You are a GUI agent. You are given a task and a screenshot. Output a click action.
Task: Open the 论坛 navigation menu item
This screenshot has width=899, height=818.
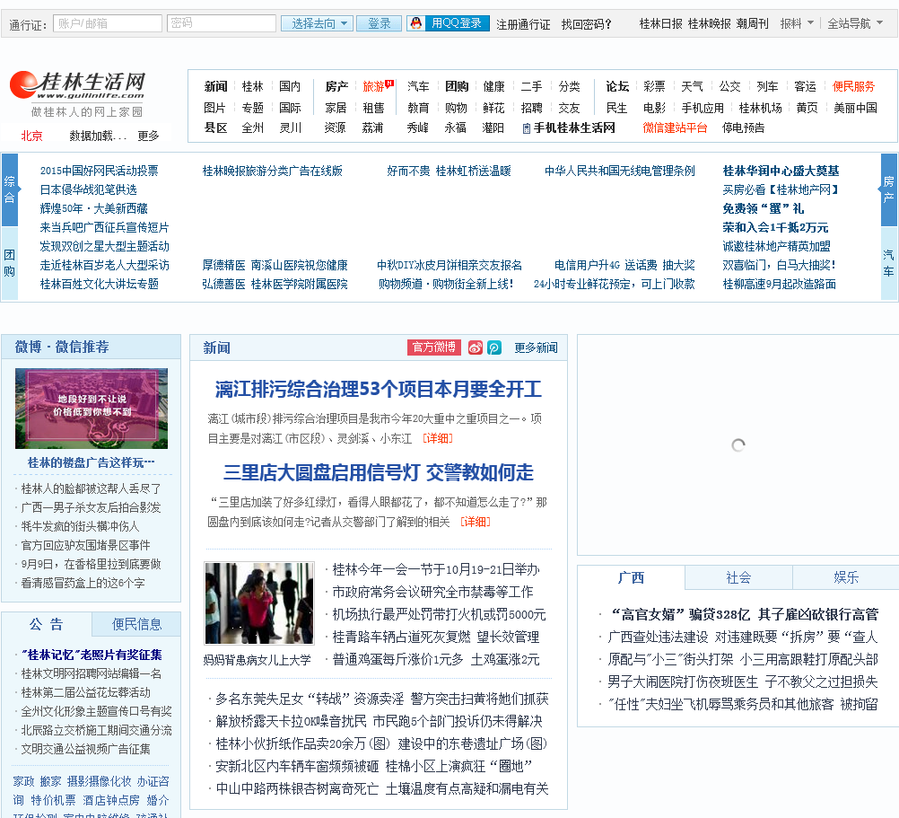tap(617, 86)
